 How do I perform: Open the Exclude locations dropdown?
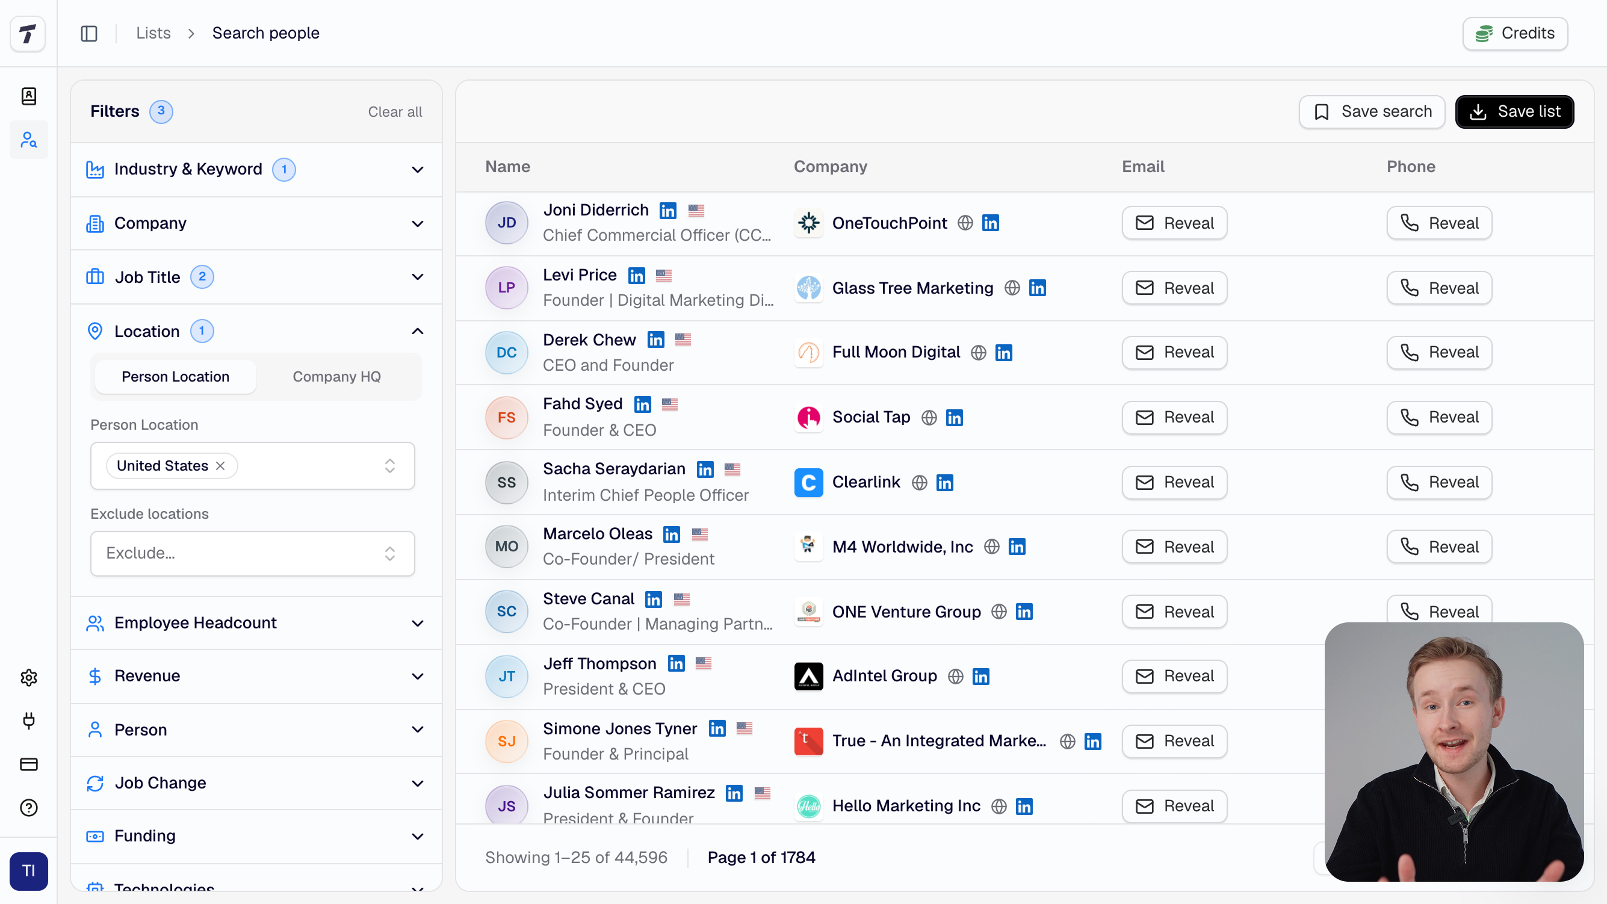[252, 553]
